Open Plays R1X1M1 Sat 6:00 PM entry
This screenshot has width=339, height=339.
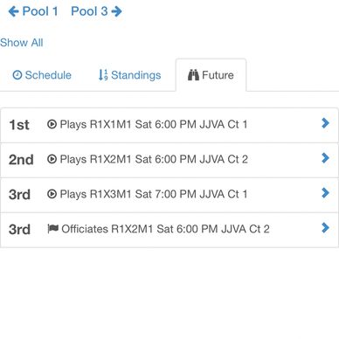169,125
